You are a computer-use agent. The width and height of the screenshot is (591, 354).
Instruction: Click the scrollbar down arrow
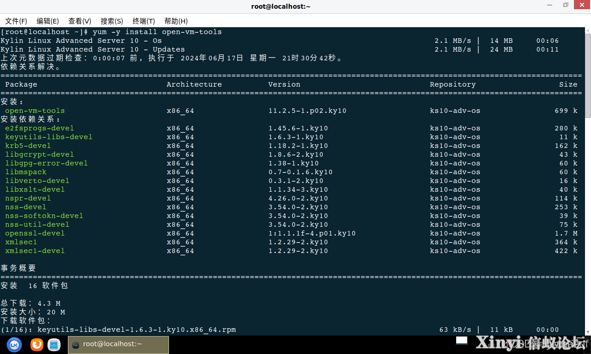588,332
